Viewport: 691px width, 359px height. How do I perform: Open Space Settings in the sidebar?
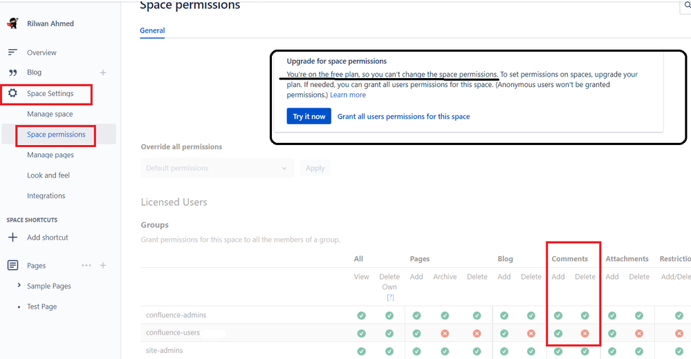pyautogui.click(x=50, y=93)
